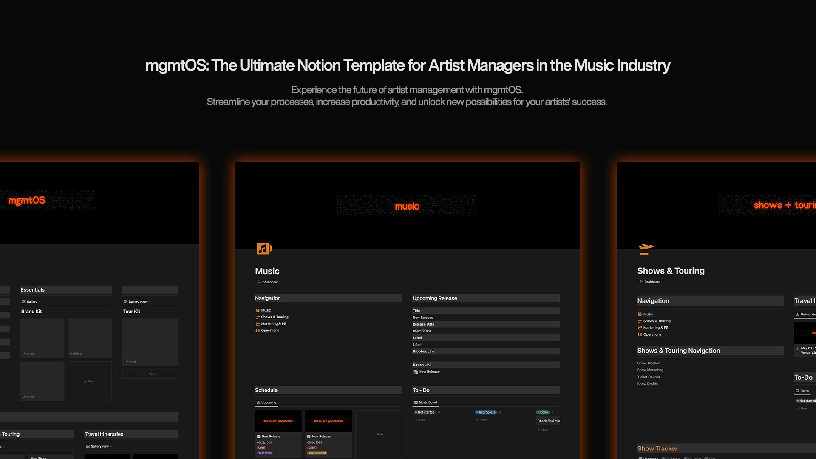
Task: Open the Ticket Counts link
Action: tap(649, 377)
